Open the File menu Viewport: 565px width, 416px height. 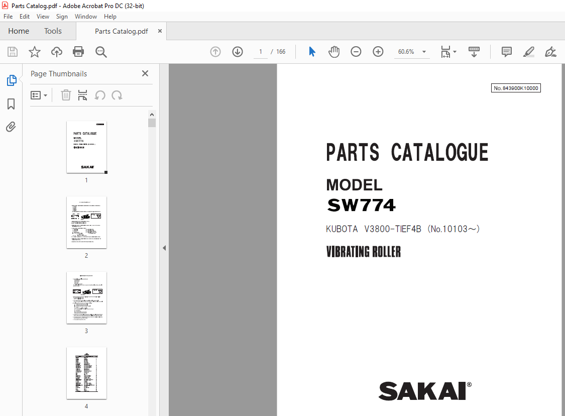tap(8, 17)
